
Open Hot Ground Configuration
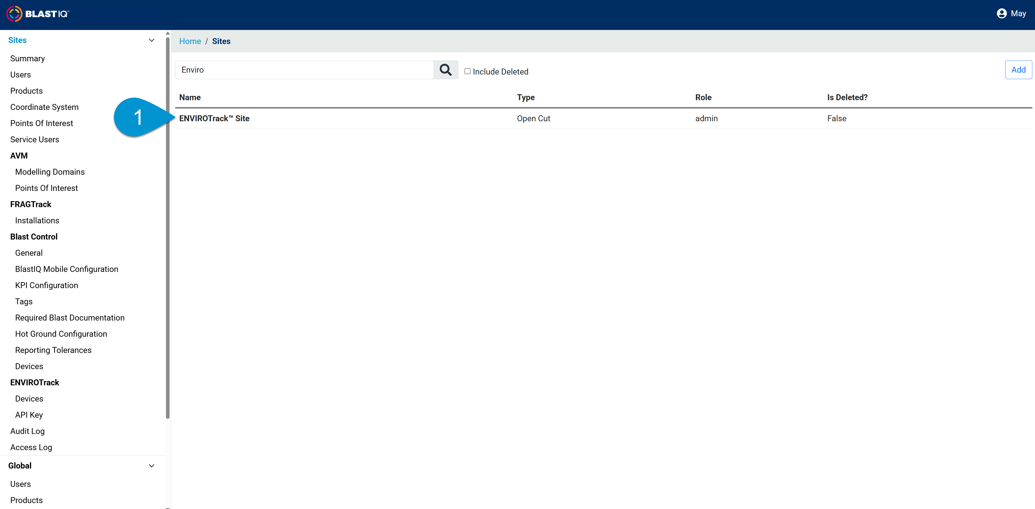61,334
